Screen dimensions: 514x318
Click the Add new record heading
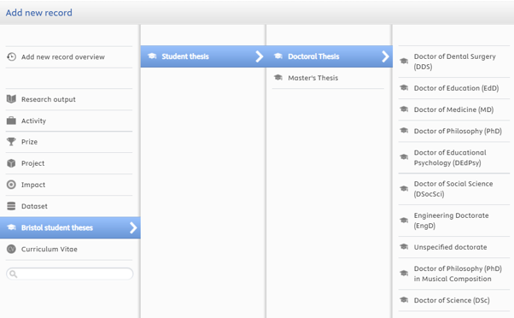click(x=39, y=13)
